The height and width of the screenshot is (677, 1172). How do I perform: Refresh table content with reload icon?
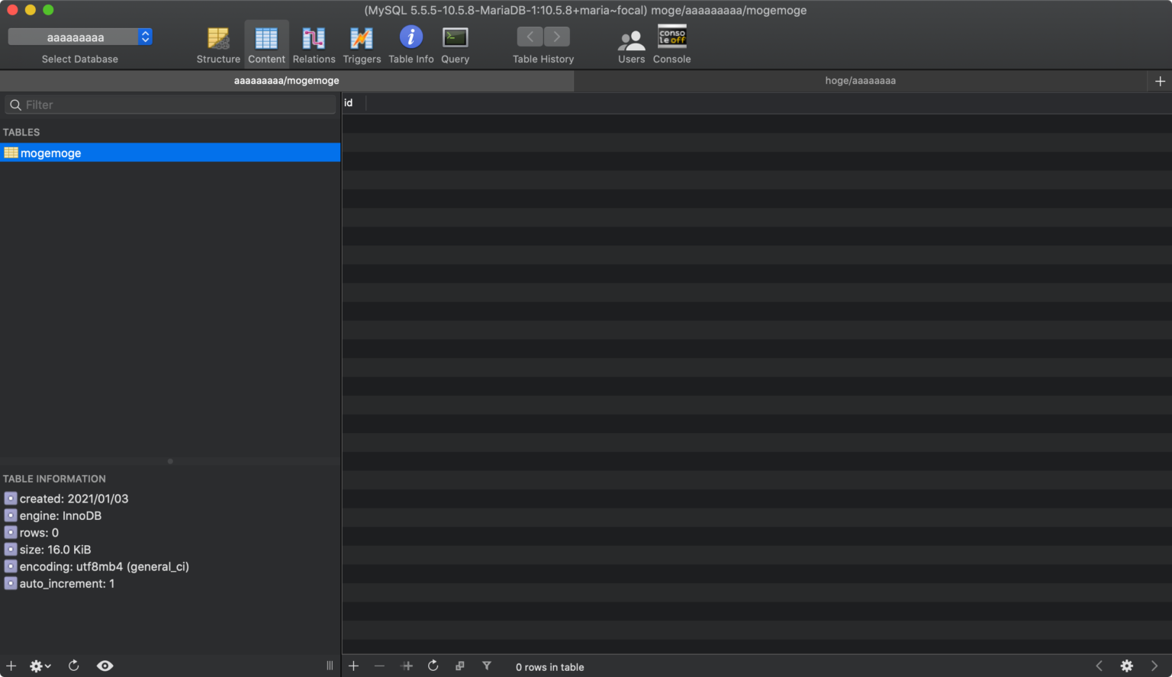[433, 666]
